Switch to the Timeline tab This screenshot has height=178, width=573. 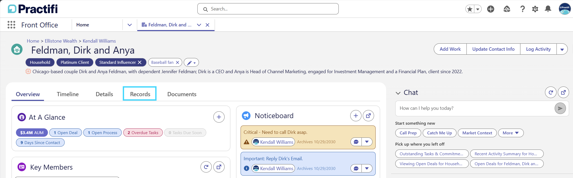68,94
